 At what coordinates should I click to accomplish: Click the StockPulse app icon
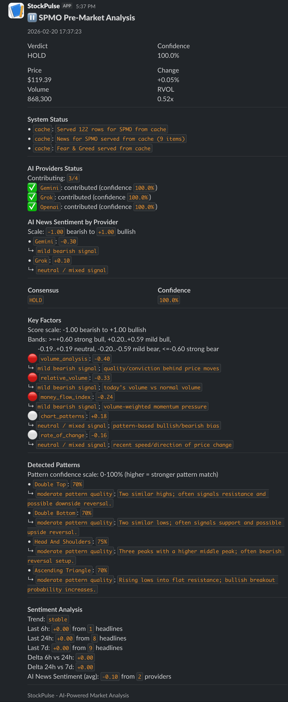coord(15,11)
